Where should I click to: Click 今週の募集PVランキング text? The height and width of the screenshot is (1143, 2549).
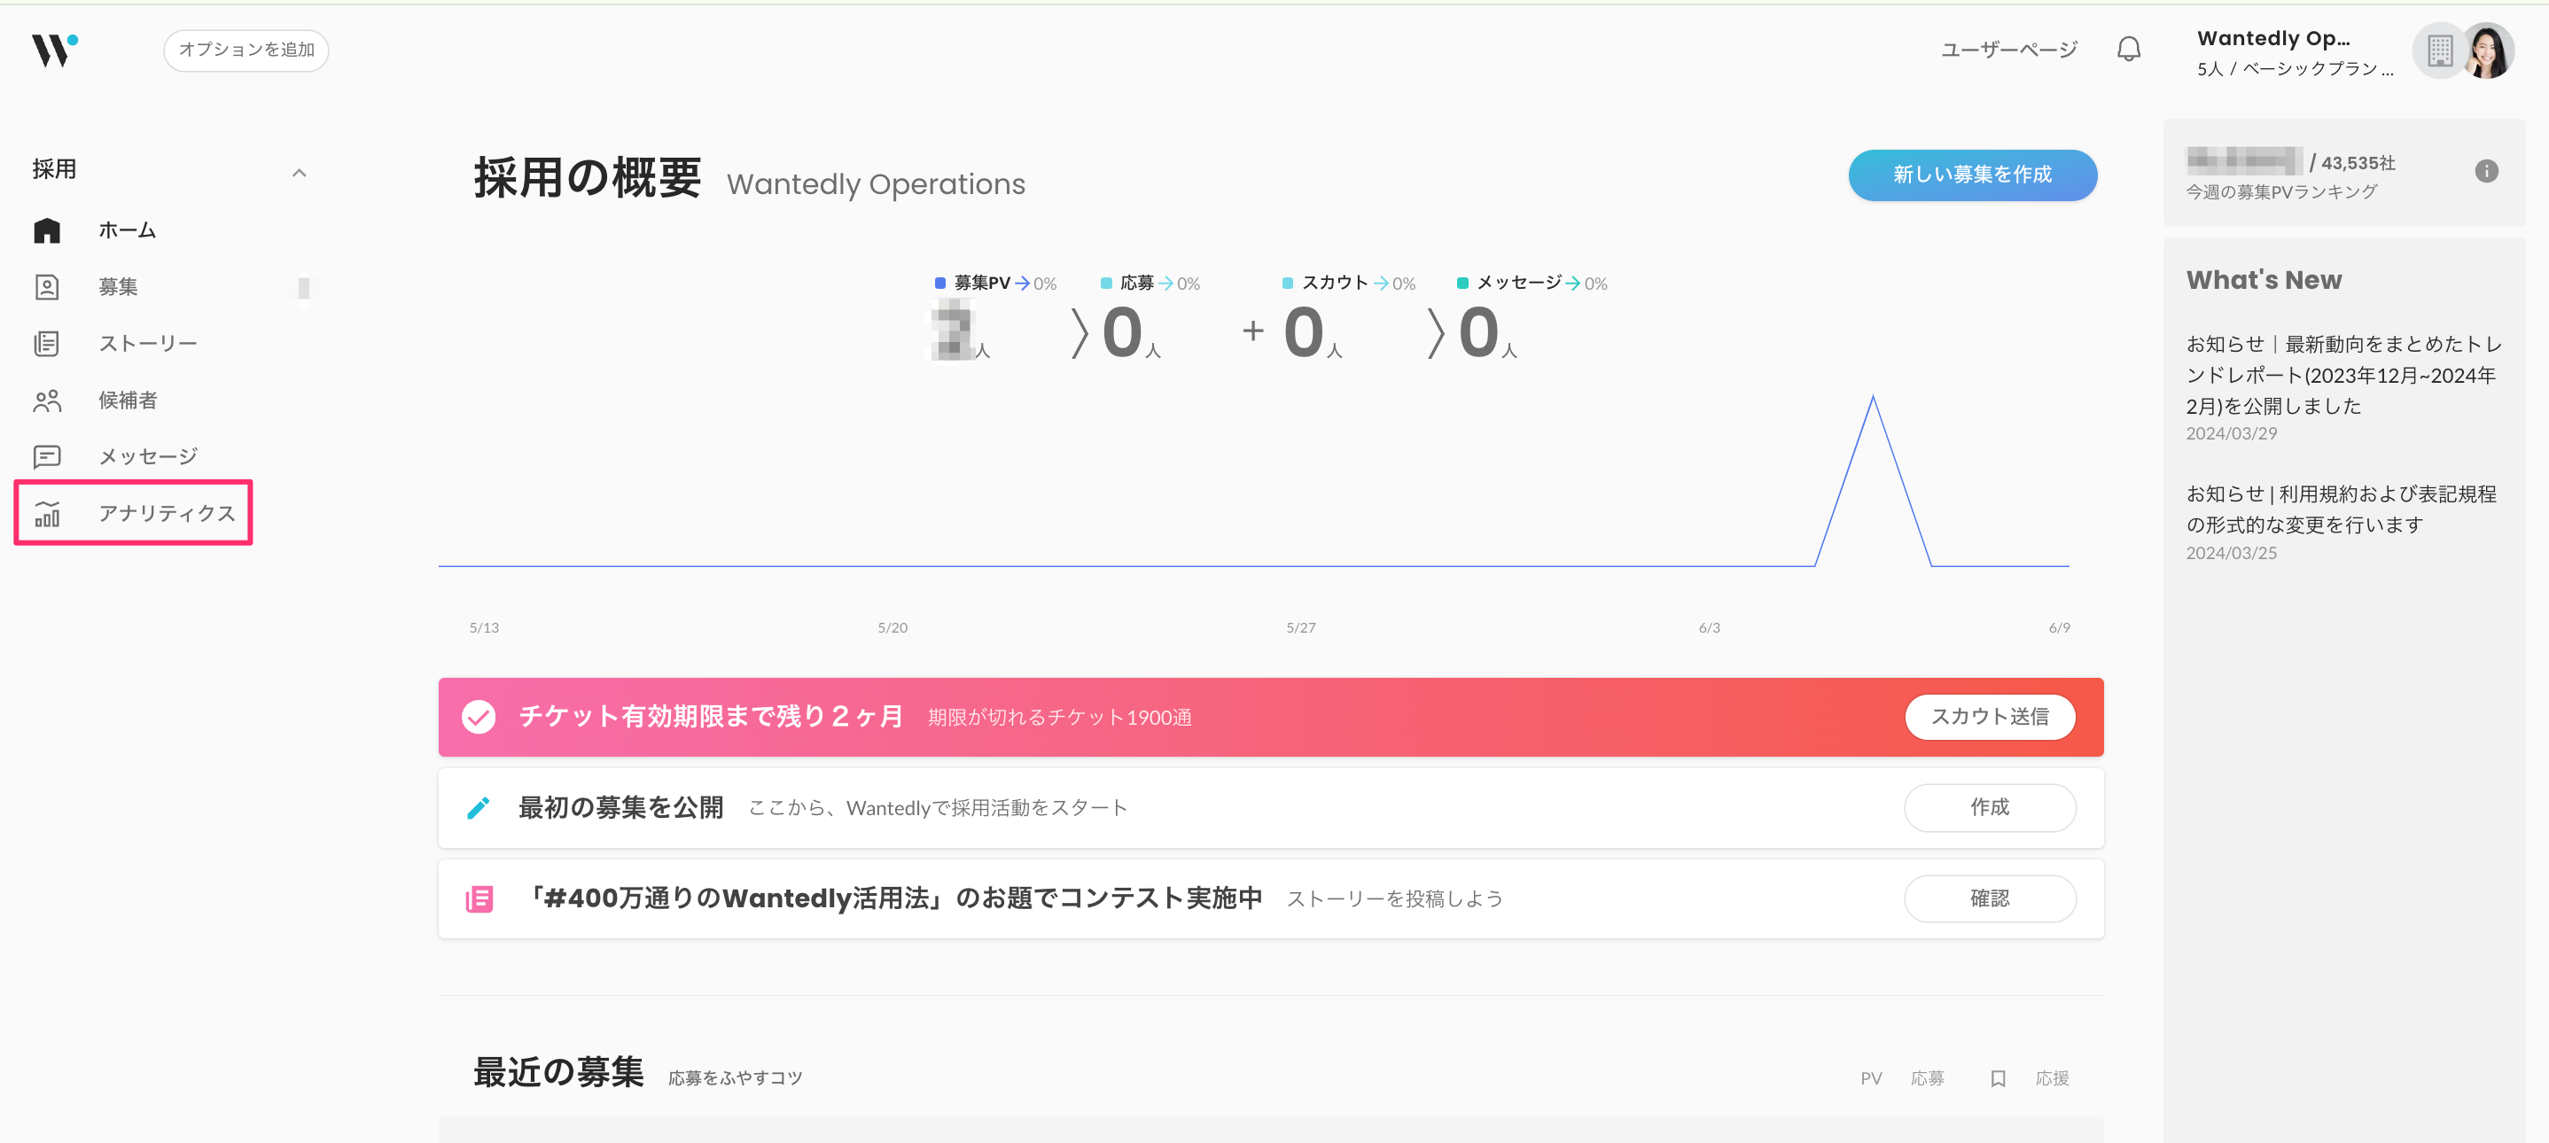pos(2280,192)
